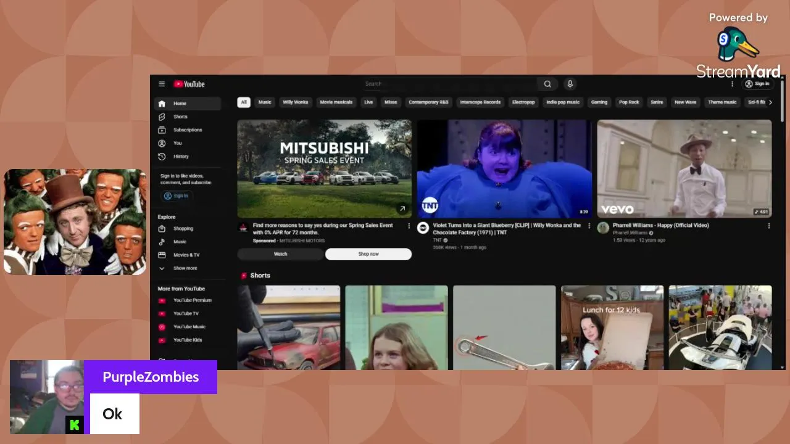Click the Home icon in sidebar
The image size is (790, 444).
[162, 104]
